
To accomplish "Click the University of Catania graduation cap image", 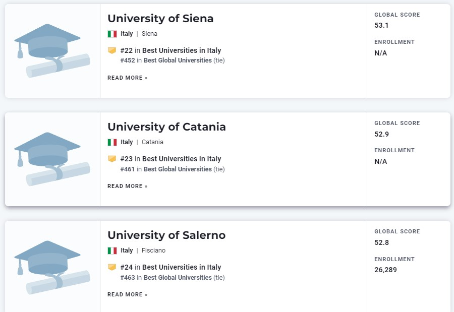I will (x=52, y=159).
